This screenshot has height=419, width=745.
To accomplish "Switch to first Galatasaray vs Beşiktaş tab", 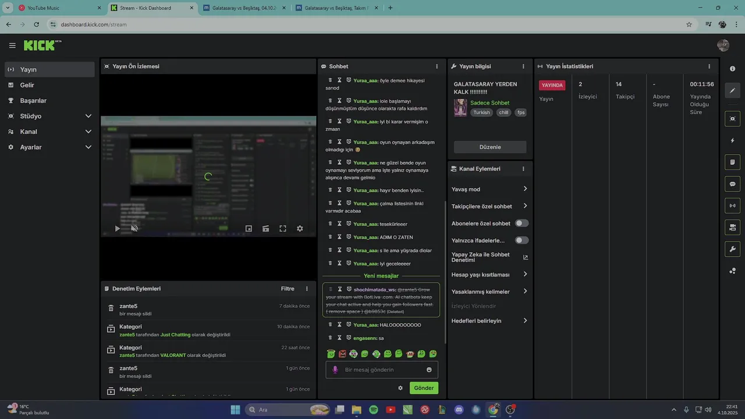I will (x=244, y=8).
